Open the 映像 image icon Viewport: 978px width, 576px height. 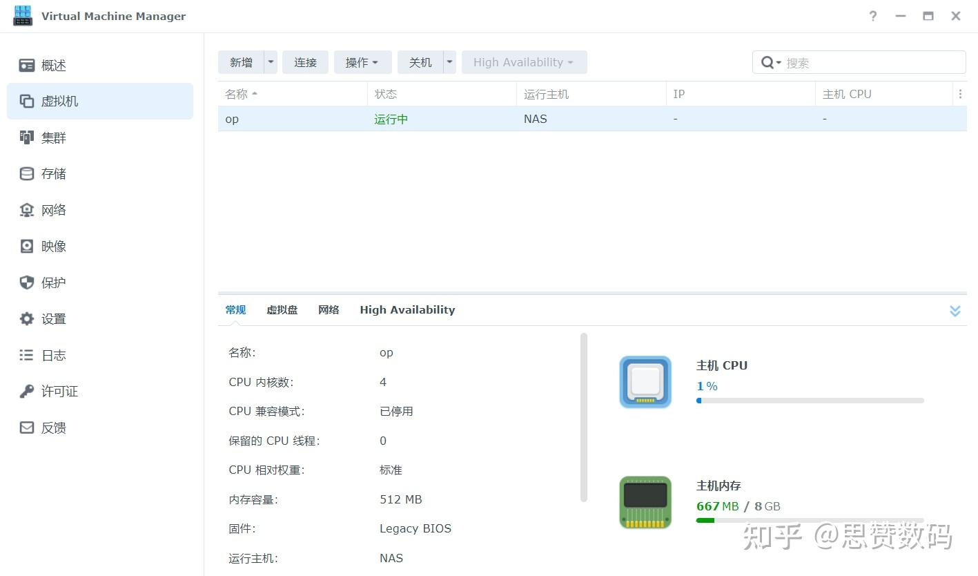click(x=27, y=246)
